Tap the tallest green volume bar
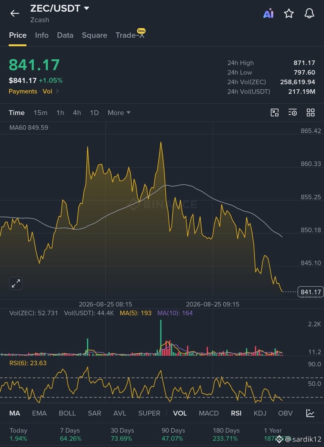This screenshot has width=324, height=447. tap(161, 338)
